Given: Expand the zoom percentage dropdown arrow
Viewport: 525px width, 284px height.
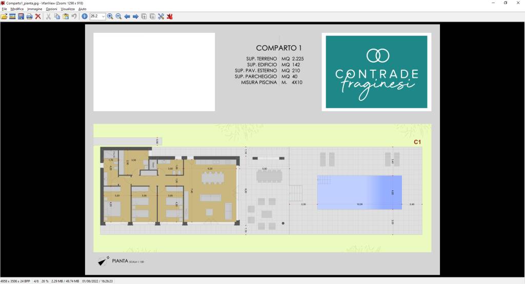Looking at the screenshot, I should click(103, 16).
